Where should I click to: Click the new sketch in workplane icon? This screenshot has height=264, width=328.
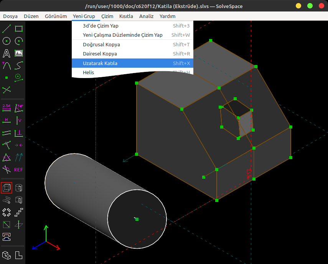[x=7, y=225]
